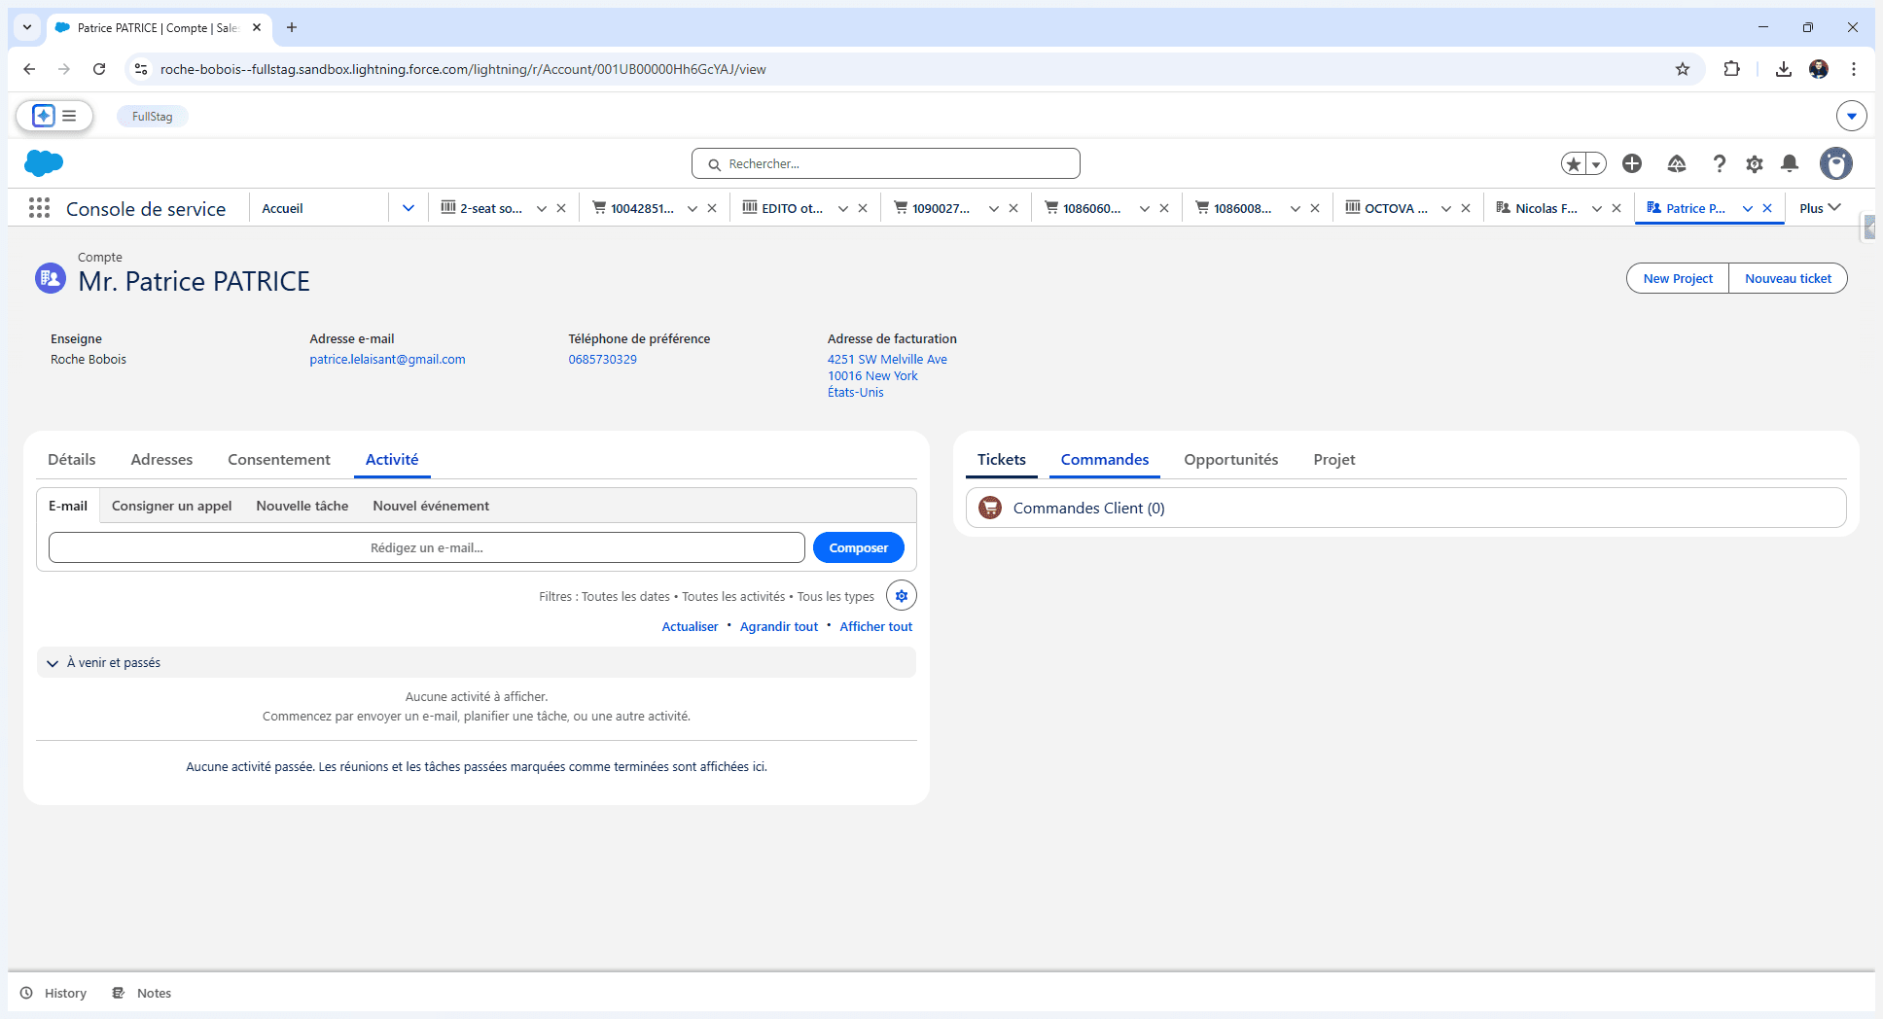Open the user profile avatar
Viewport: 1883px width, 1019px height.
click(x=1836, y=163)
